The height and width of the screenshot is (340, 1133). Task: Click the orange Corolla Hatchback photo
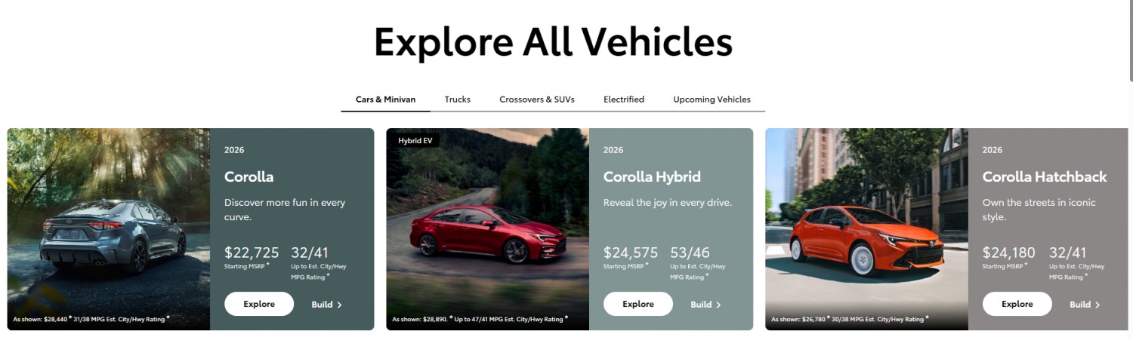coord(867,229)
